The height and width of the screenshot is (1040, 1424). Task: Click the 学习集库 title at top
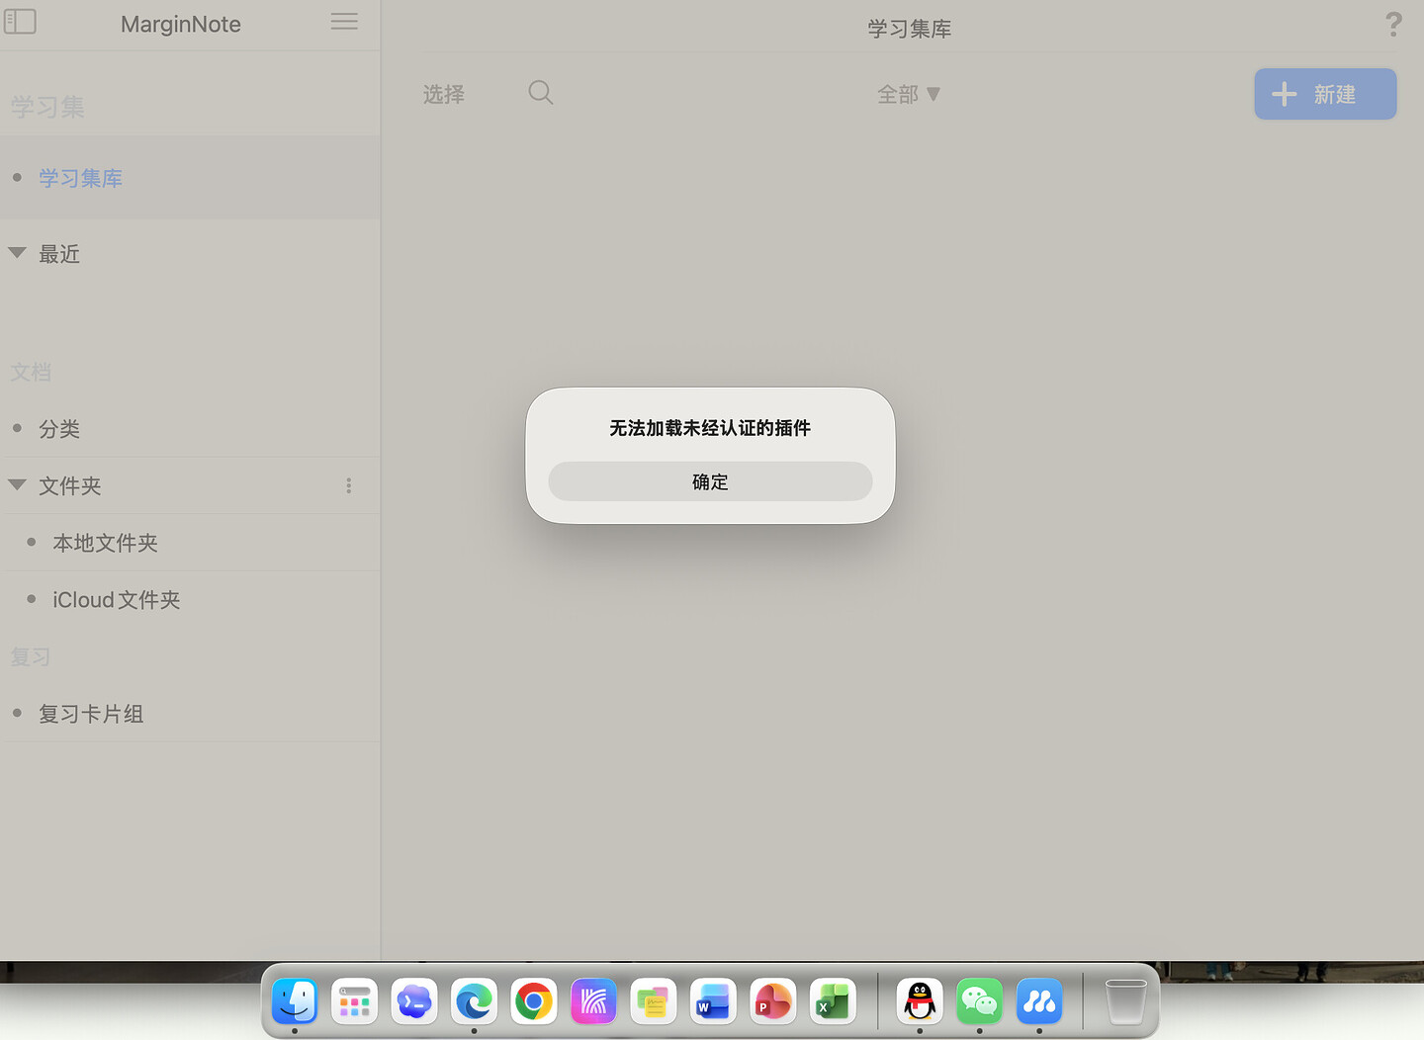coord(909,29)
